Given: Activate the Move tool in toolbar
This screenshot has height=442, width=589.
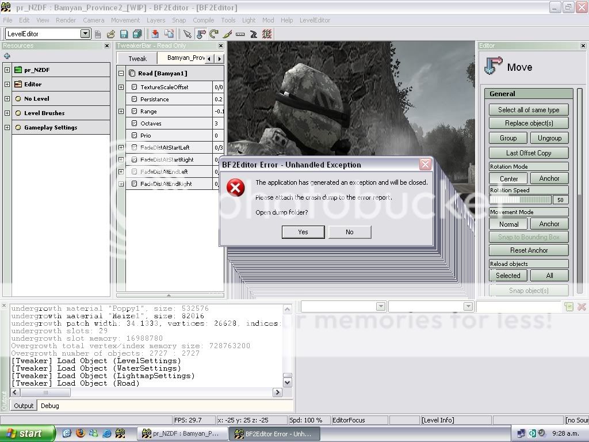Looking at the screenshot, I should 201,34.
